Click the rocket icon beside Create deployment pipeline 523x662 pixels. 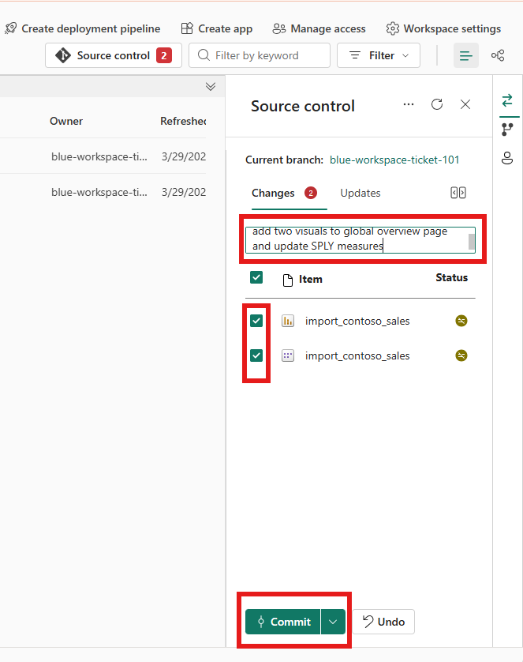[11, 28]
